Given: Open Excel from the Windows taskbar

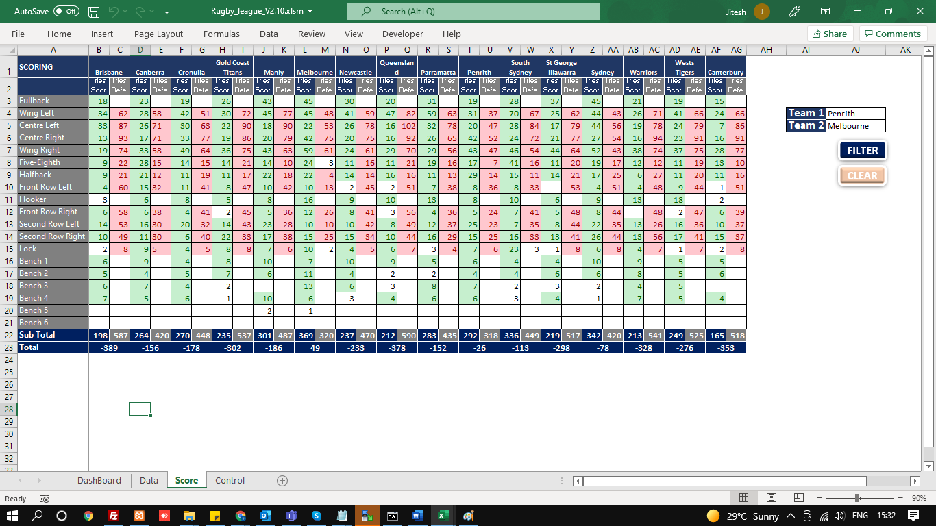Looking at the screenshot, I should pyautogui.click(x=443, y=516).
